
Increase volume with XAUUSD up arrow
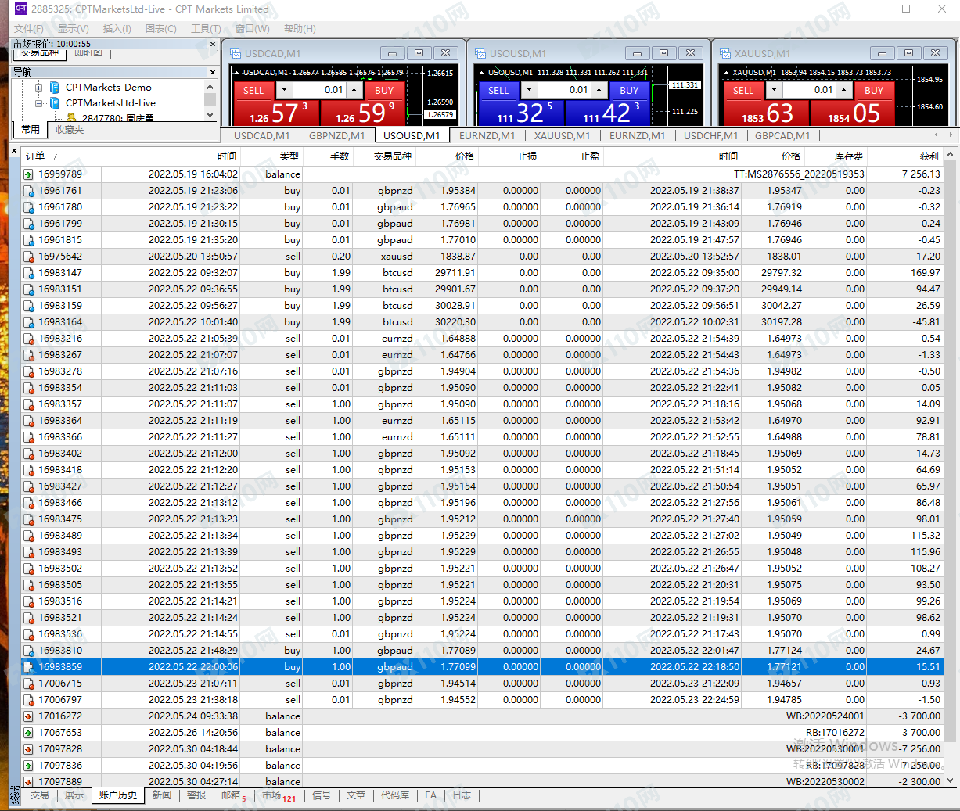845,90
